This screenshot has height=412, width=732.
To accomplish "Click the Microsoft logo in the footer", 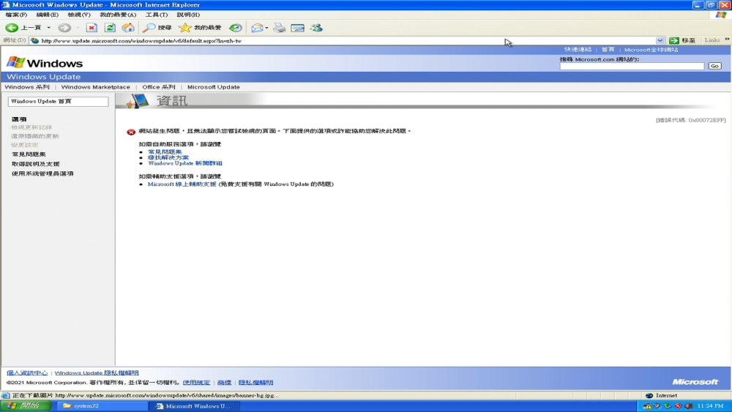I will coord(695,382).
